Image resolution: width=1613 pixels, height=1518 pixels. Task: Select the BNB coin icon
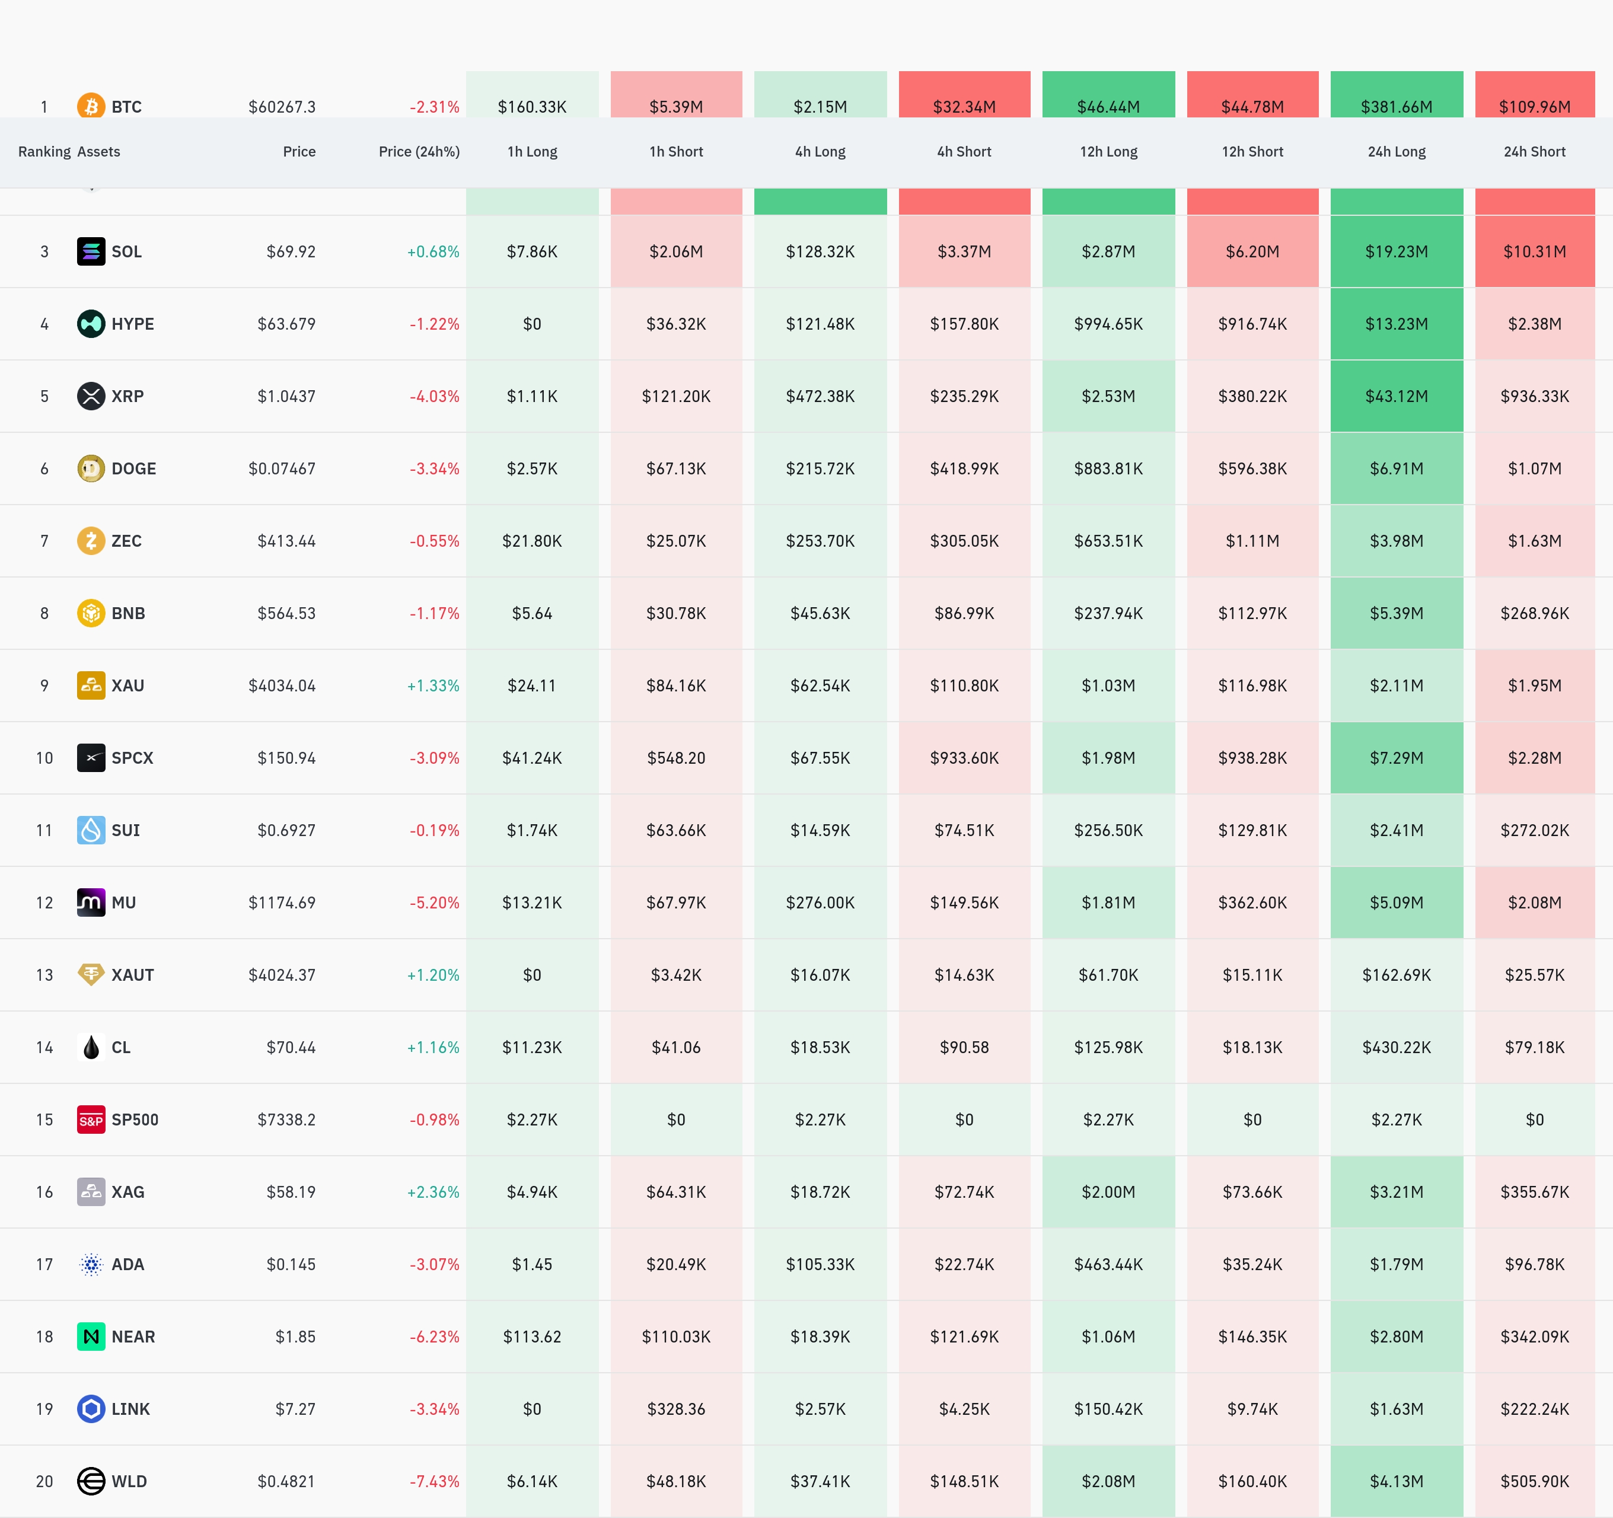coord(91,613)
